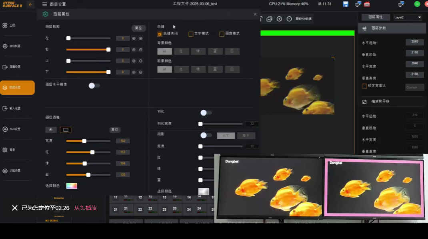
Task: Open the Layer2 dropdown
Action: (x=407, y=18)
